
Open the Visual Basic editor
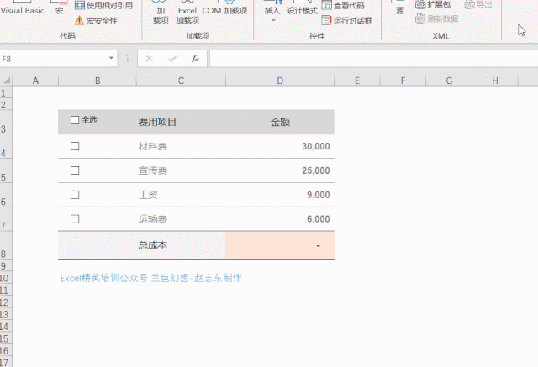pos(23,8)
